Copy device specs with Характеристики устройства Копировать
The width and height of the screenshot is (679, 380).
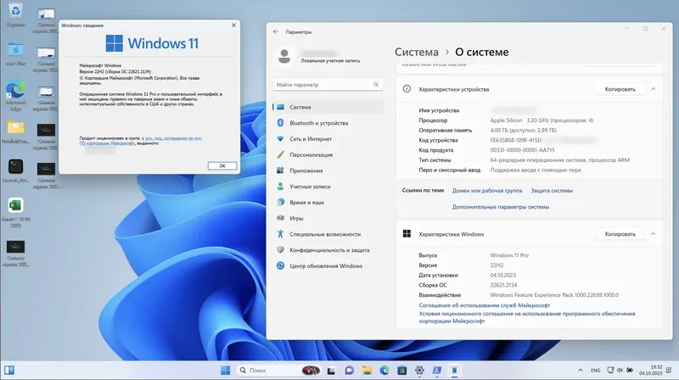[x=620, y=89]
